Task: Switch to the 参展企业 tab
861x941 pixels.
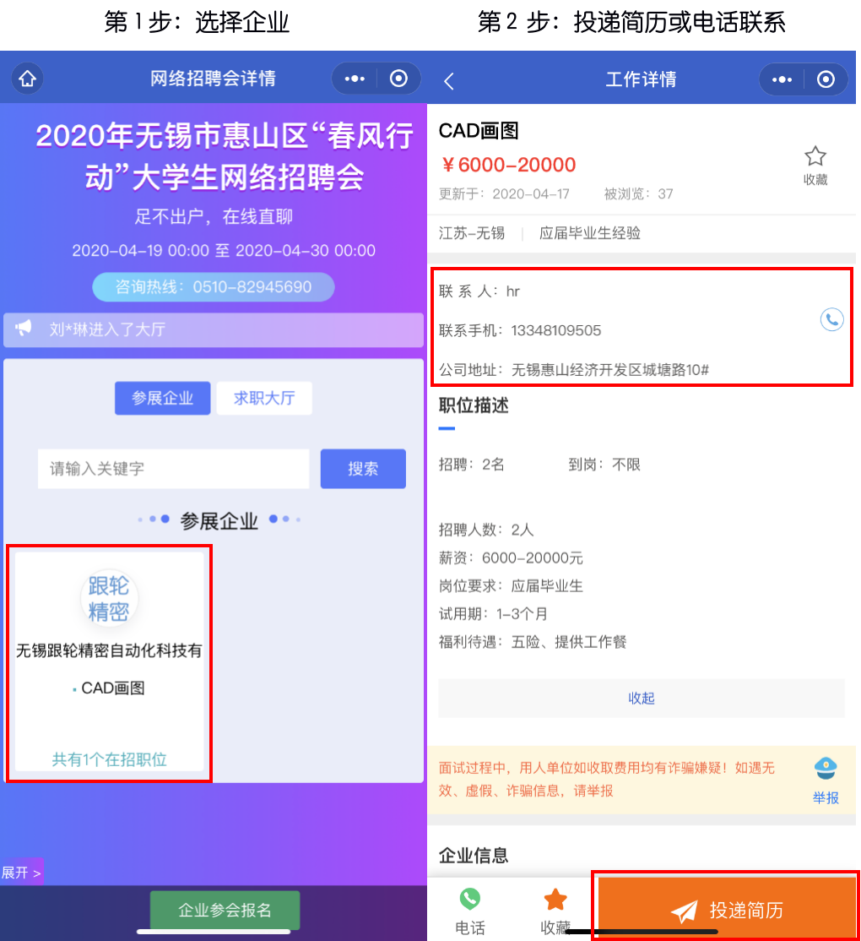Action: tap(162, 398)
